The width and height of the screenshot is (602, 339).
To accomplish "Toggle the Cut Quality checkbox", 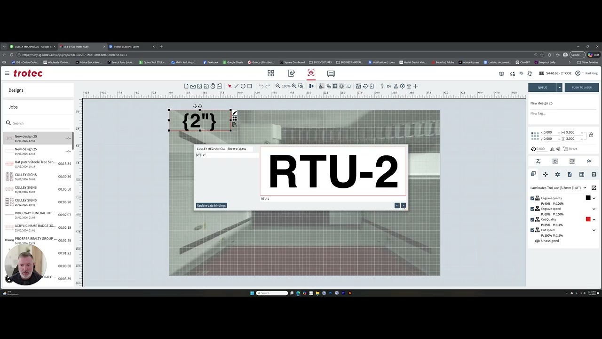I will pos(532,219).
